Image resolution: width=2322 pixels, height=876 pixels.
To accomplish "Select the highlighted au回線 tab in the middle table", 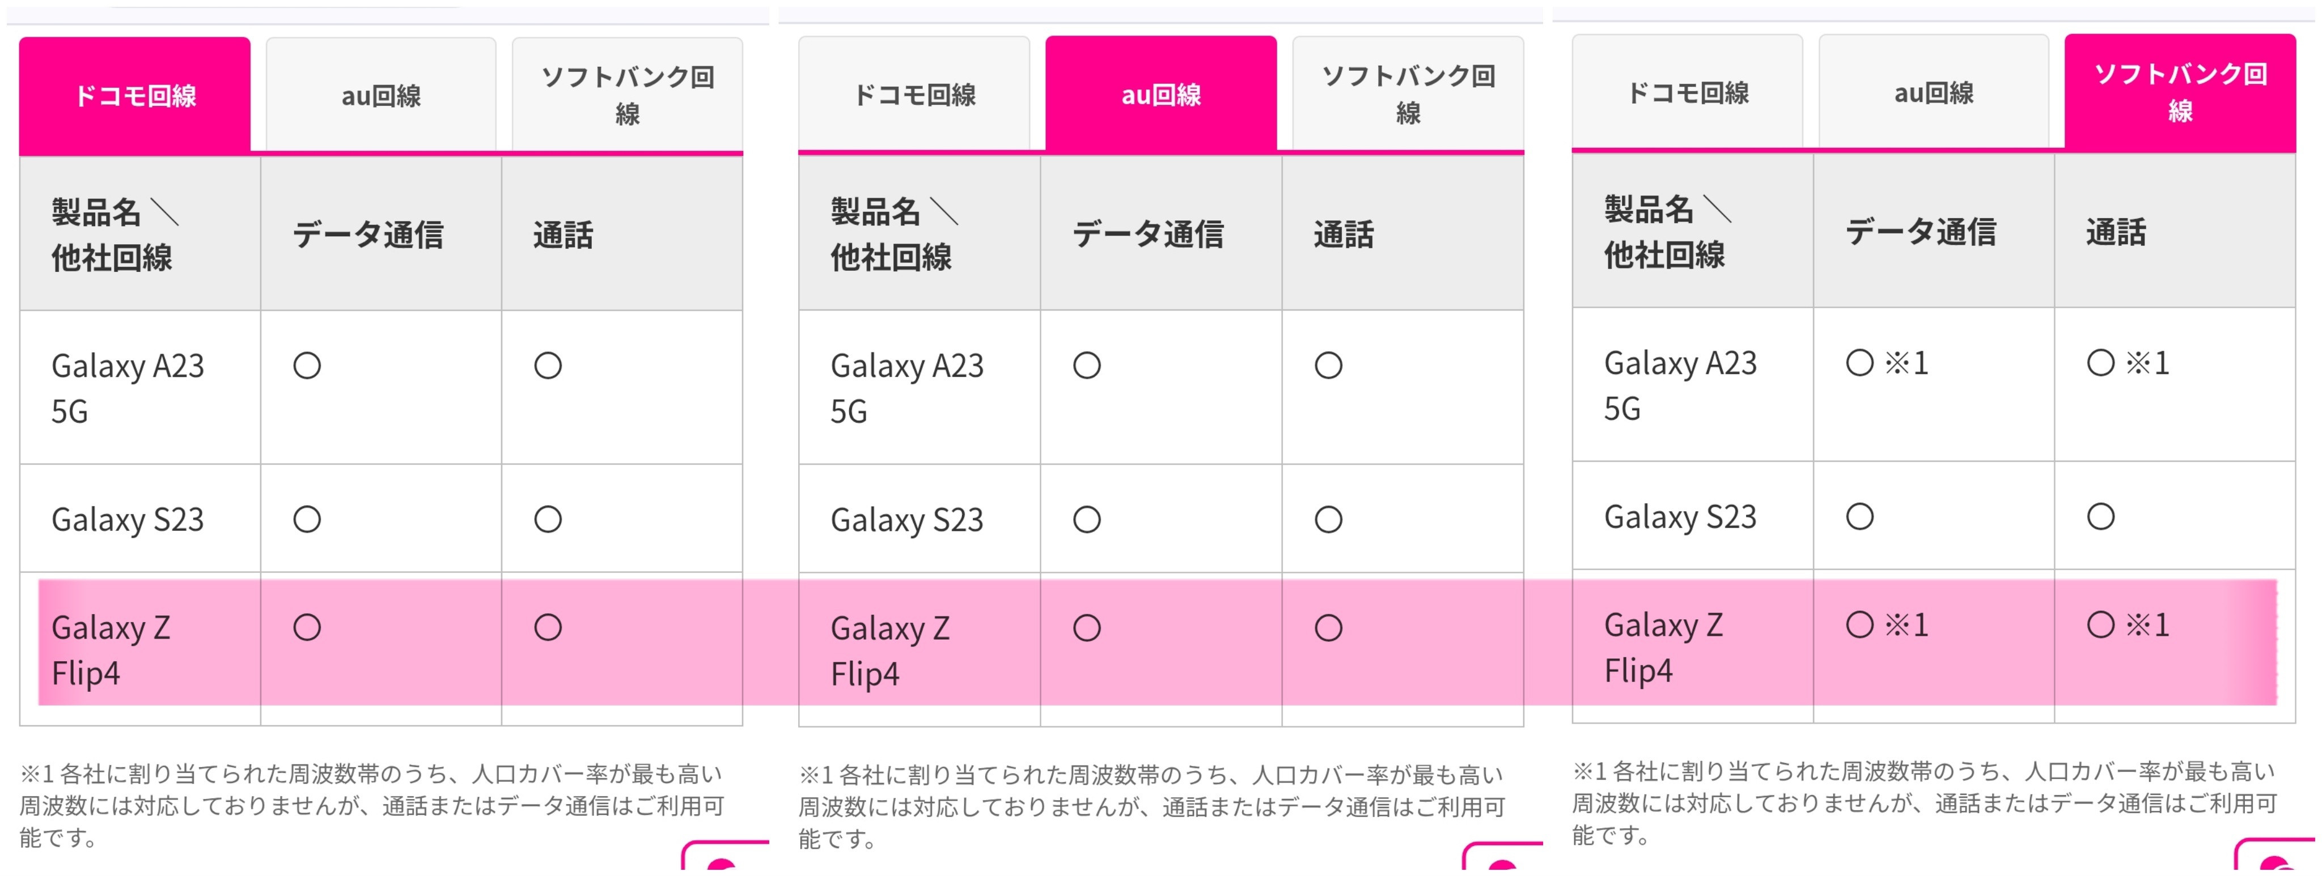I will [1160, 93].
